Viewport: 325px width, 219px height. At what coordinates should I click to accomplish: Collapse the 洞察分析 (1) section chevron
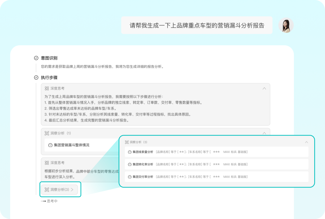tap(264, 133)
